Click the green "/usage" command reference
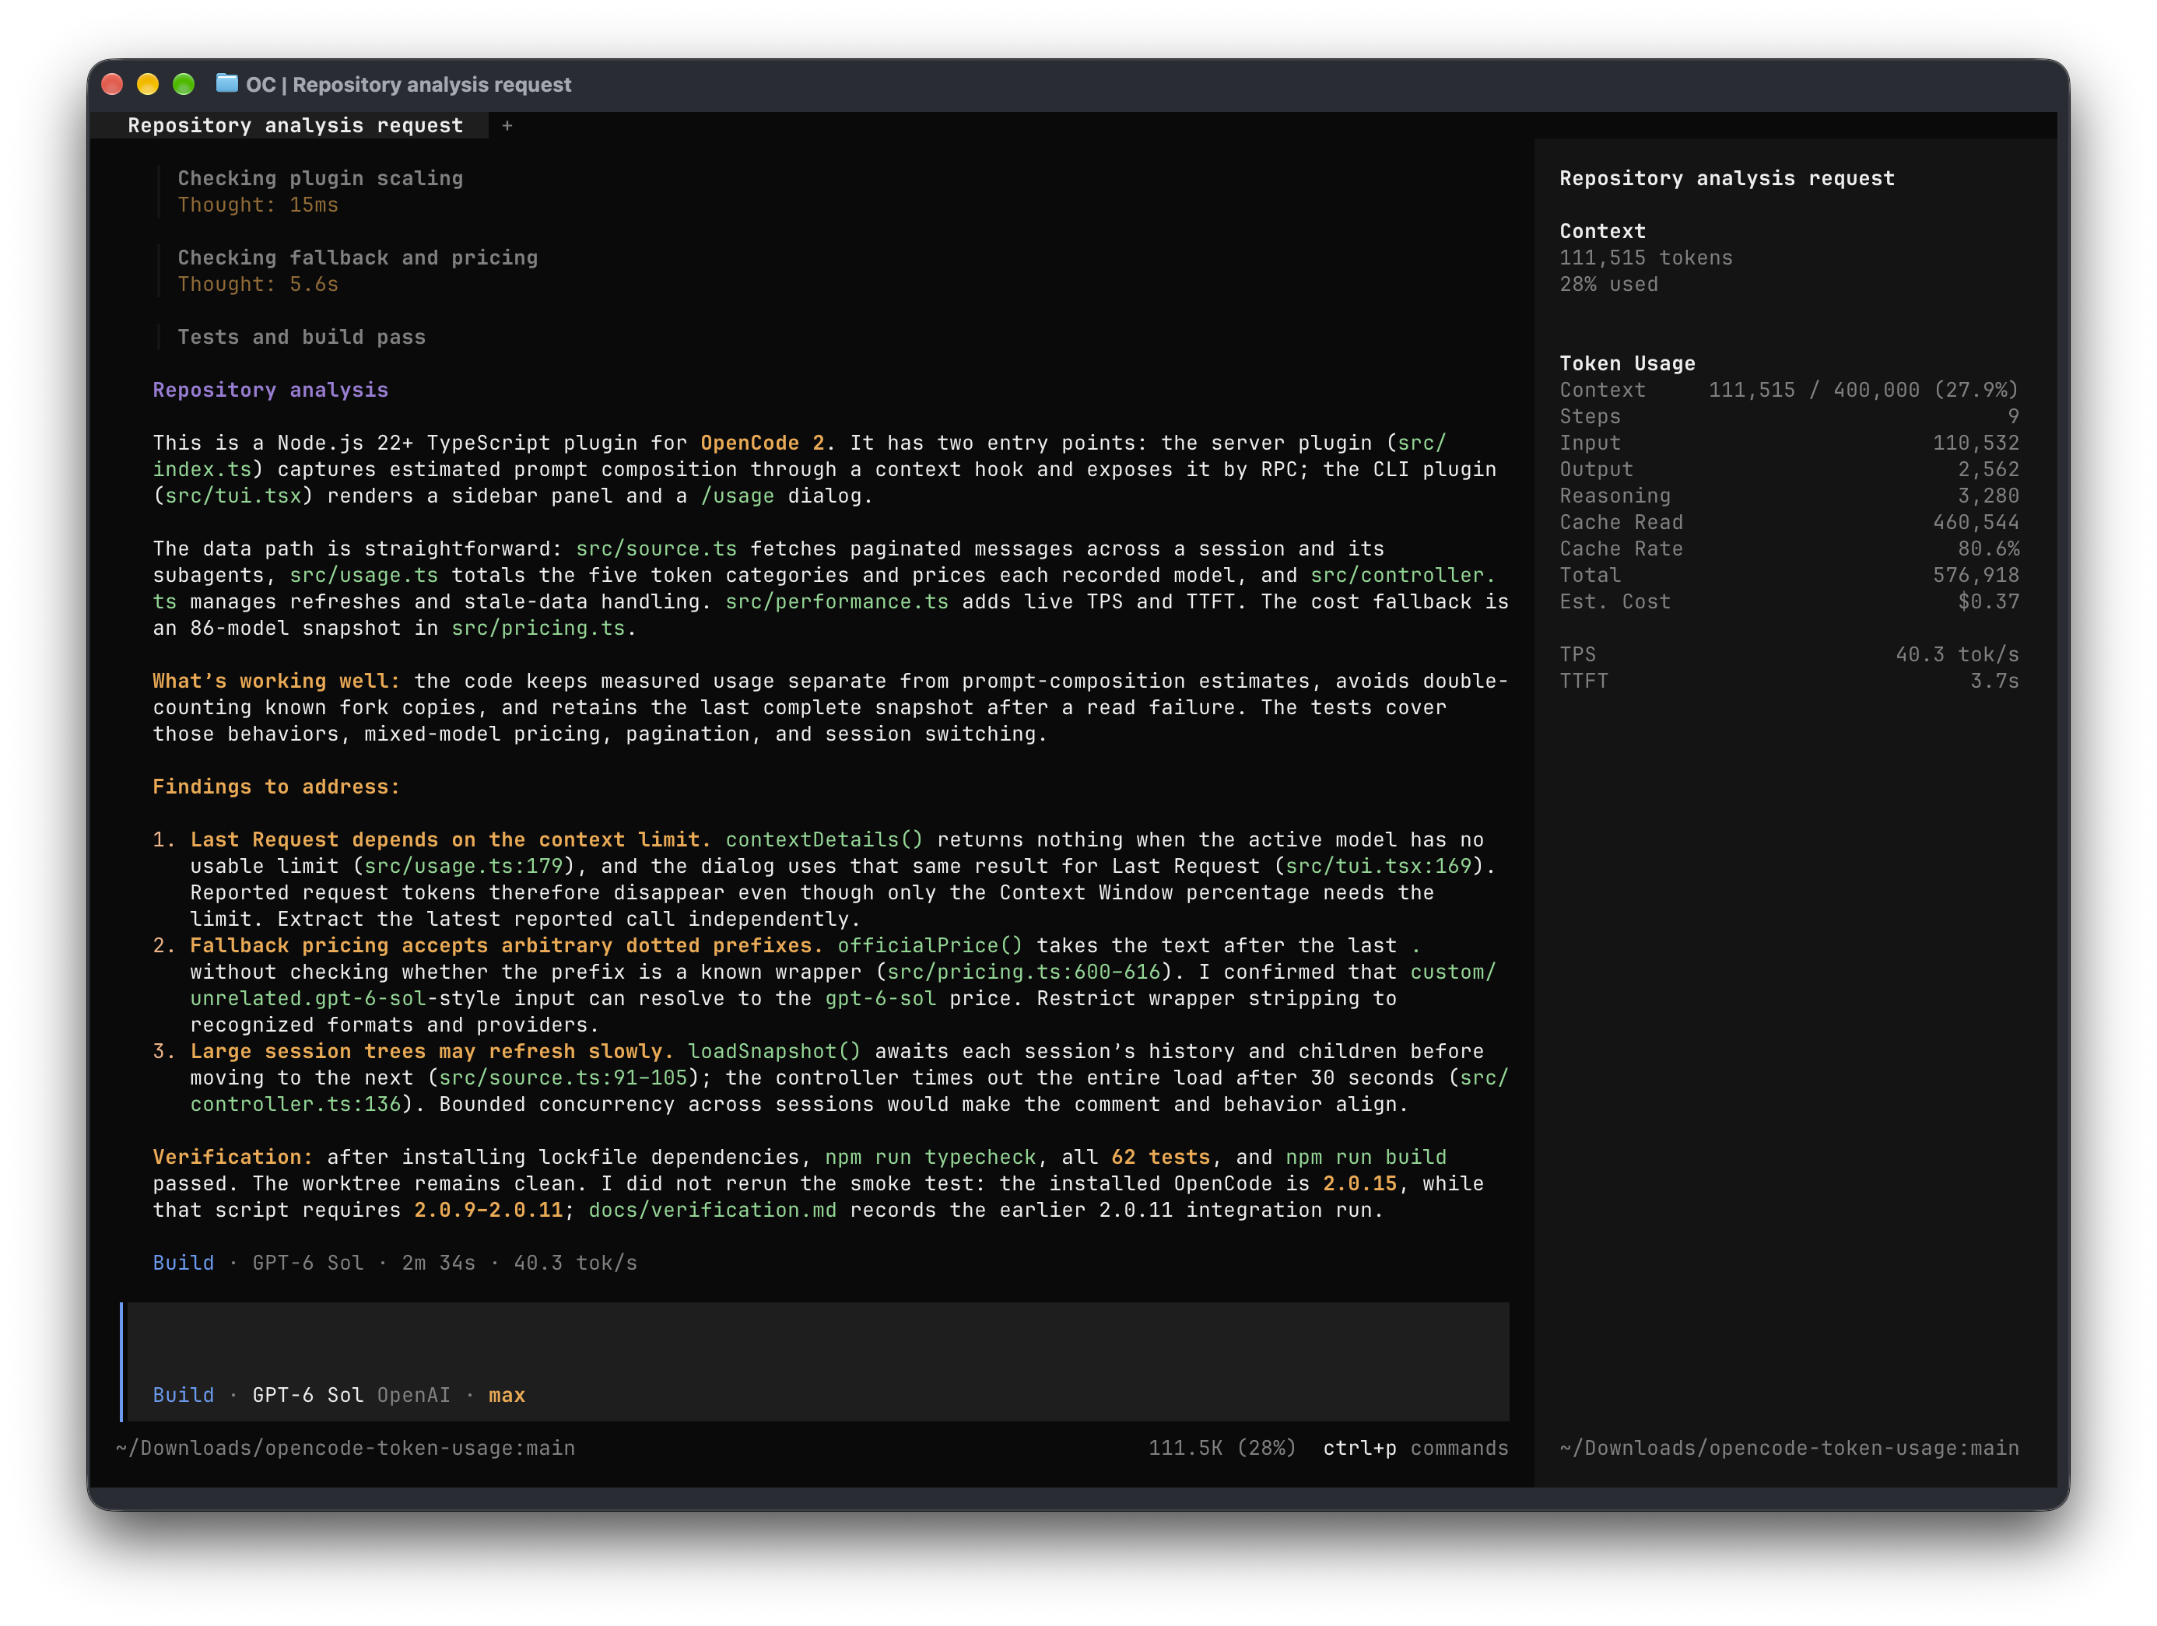The image size is (2157, 1626). click(x=737, y=496)
